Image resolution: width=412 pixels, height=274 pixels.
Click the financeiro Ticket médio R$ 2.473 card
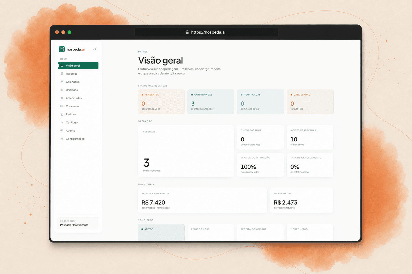302,200
